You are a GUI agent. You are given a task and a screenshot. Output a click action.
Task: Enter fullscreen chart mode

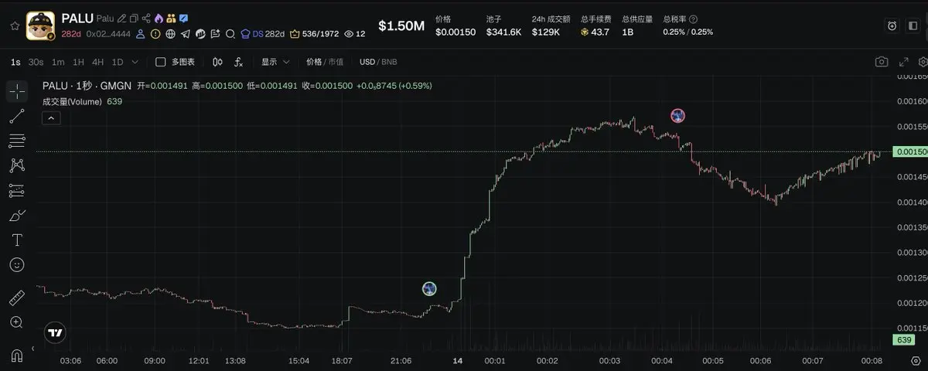(902, 62)
